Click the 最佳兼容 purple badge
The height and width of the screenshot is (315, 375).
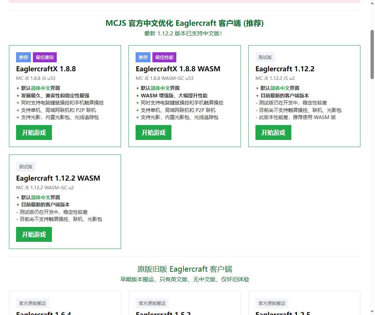click(45, 57)
